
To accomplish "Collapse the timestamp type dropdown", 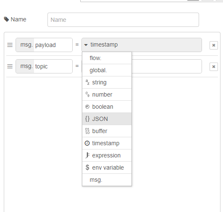I will (x=142, y=45).
